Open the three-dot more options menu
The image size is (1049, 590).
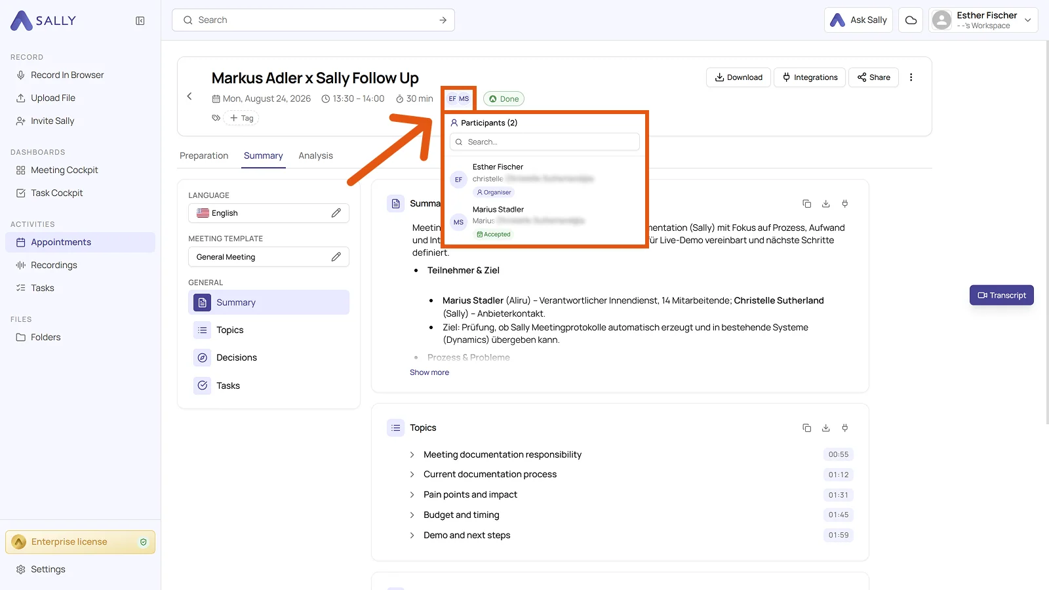coord(911,77)
